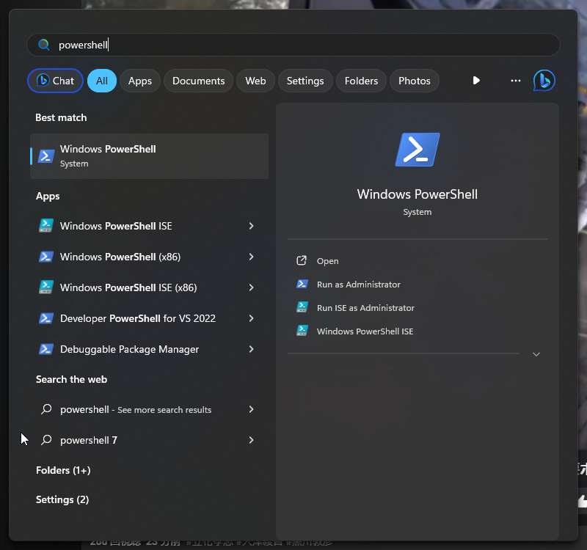Click the Bing icon in the Chat filter
587x550 pixels.
click(x=43, y=80)
